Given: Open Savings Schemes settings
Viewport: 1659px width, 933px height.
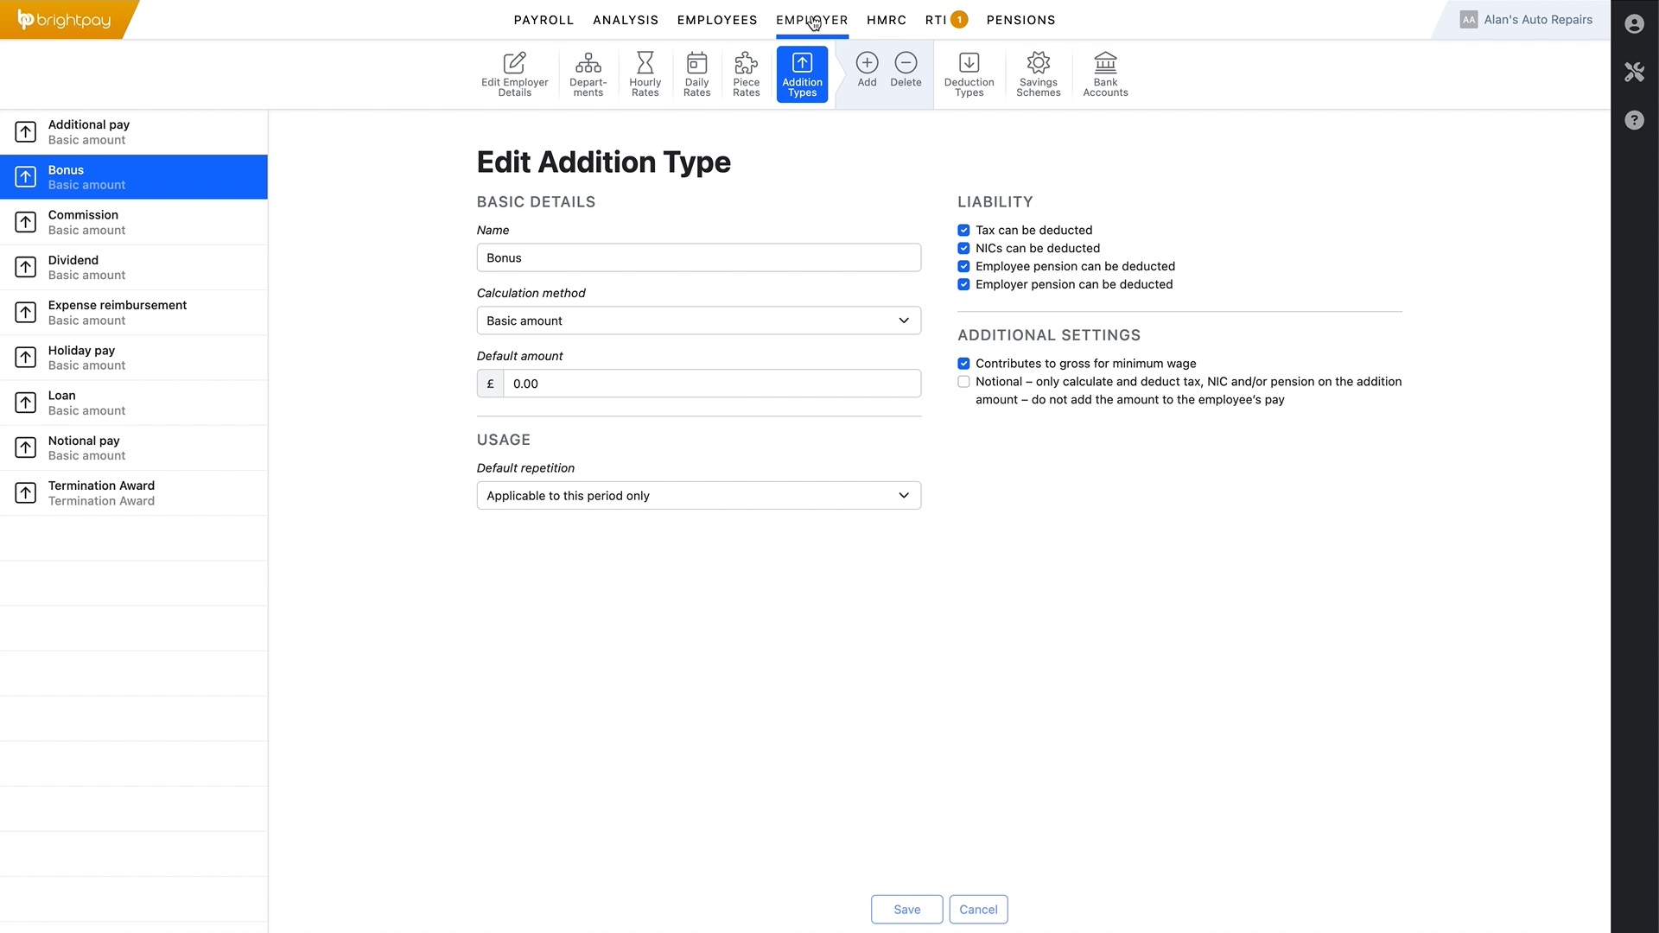Looking at the screenshot, I should tap(1038, 73).
